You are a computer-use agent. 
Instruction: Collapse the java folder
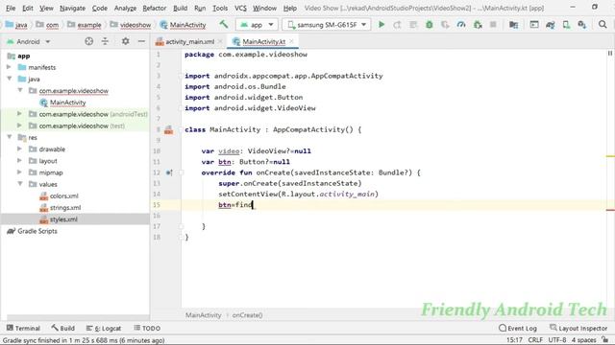click(x=9, y=79)
